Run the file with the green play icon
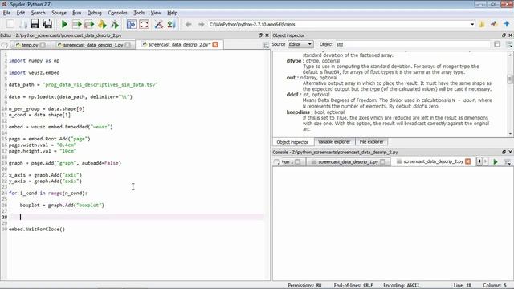The width and height of the screenshot is (514, 289). [x=64, y=24]
